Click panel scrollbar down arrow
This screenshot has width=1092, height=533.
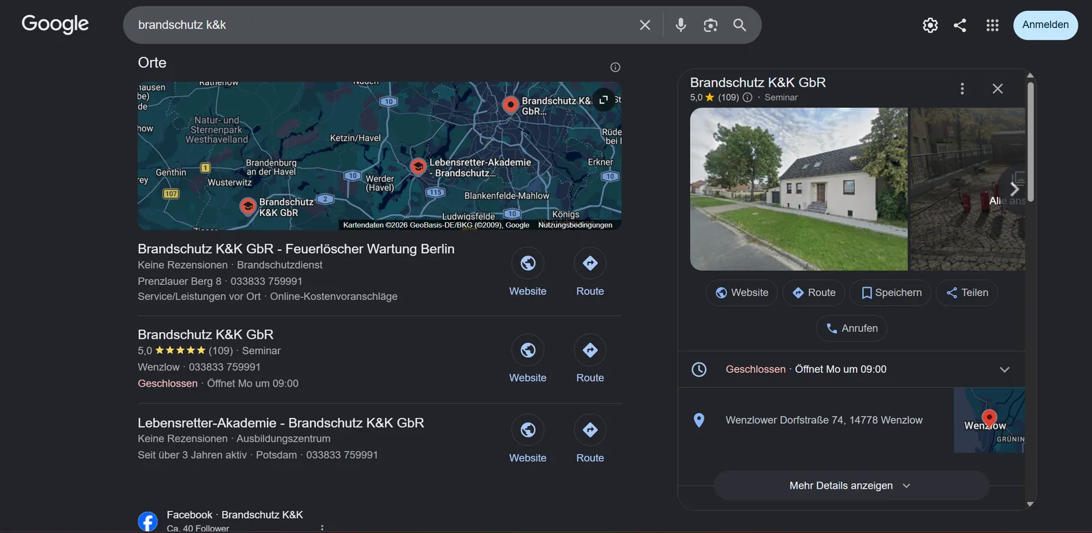(x=1031, y=504)
